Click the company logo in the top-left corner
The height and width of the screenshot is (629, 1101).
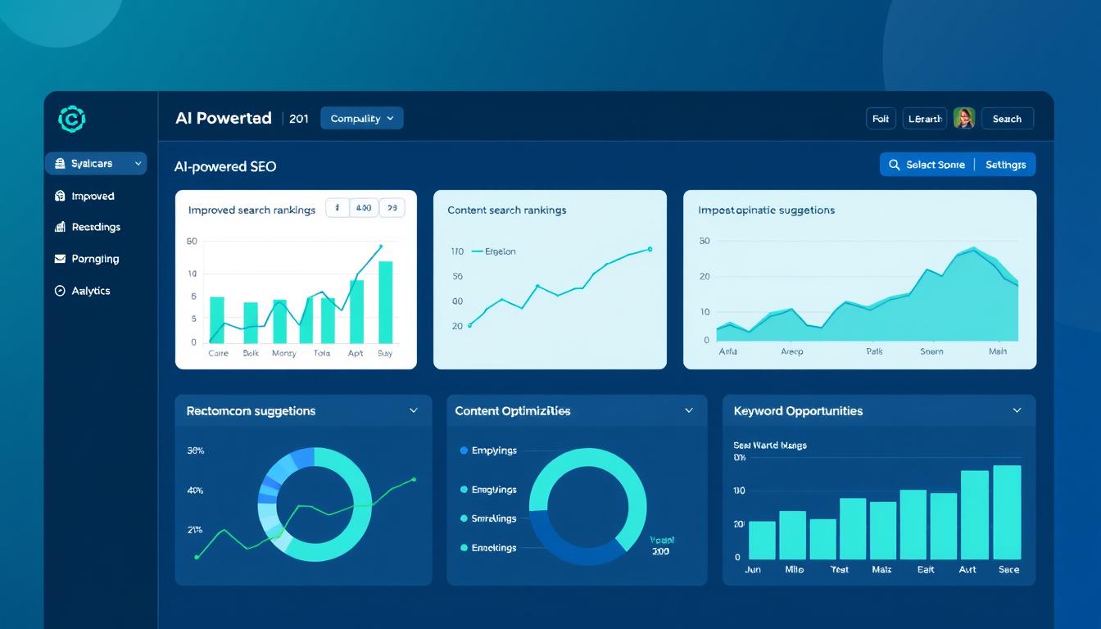click(x=72, y=118)
